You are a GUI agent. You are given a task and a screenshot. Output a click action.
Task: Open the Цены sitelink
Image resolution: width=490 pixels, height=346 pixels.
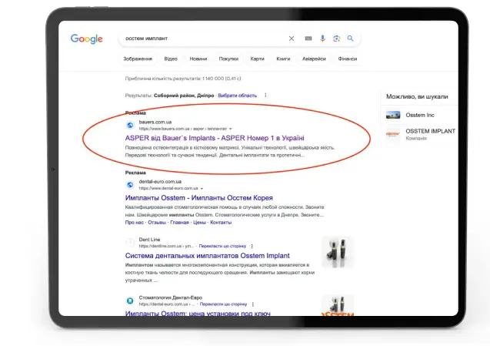199,222
